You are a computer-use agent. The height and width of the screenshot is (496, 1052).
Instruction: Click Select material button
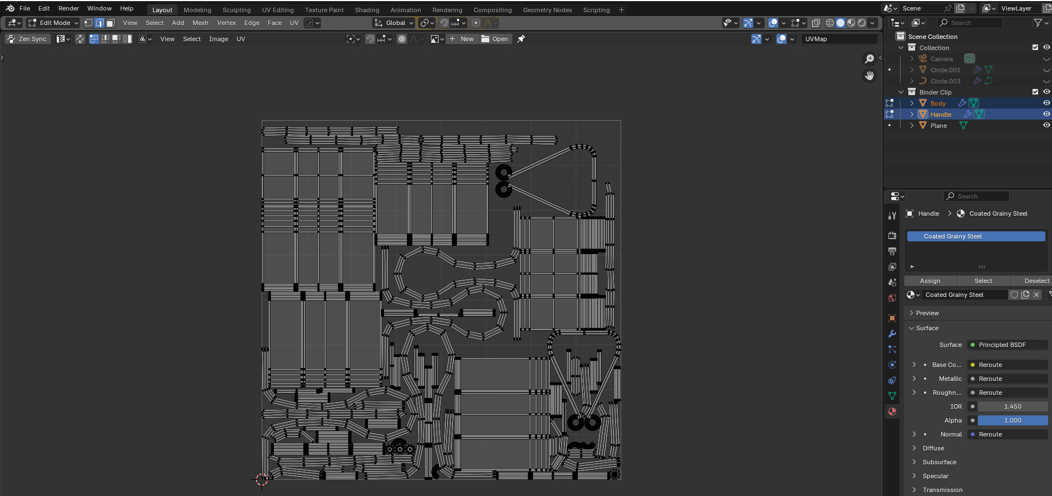point(983,281)
